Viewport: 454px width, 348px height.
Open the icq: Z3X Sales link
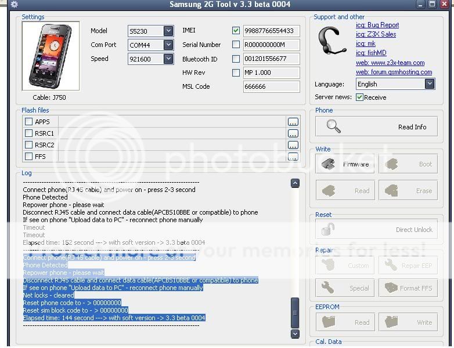(x=376, y=34)
